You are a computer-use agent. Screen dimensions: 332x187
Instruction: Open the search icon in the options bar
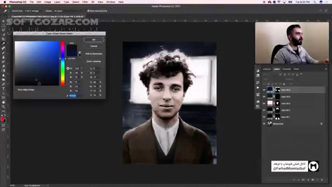(x=321, y=11)
